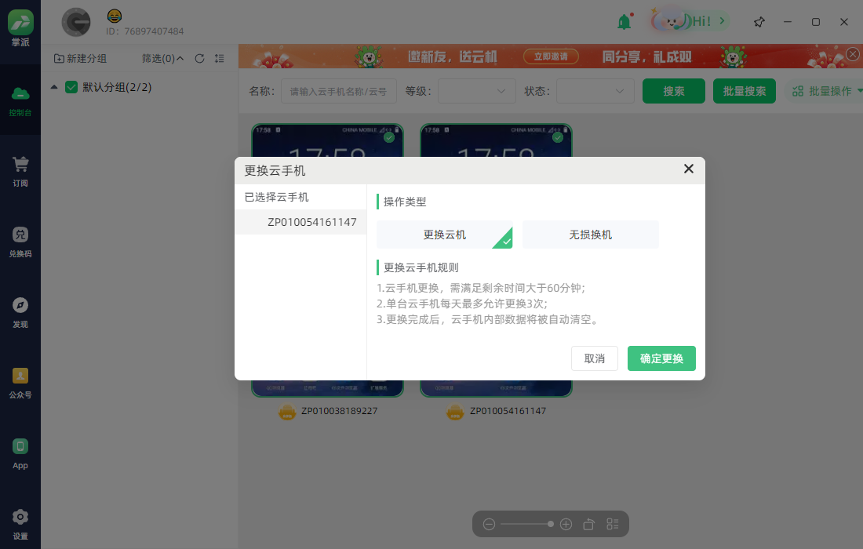
Task: Close the promotional banner
Action: click(853, 54)
